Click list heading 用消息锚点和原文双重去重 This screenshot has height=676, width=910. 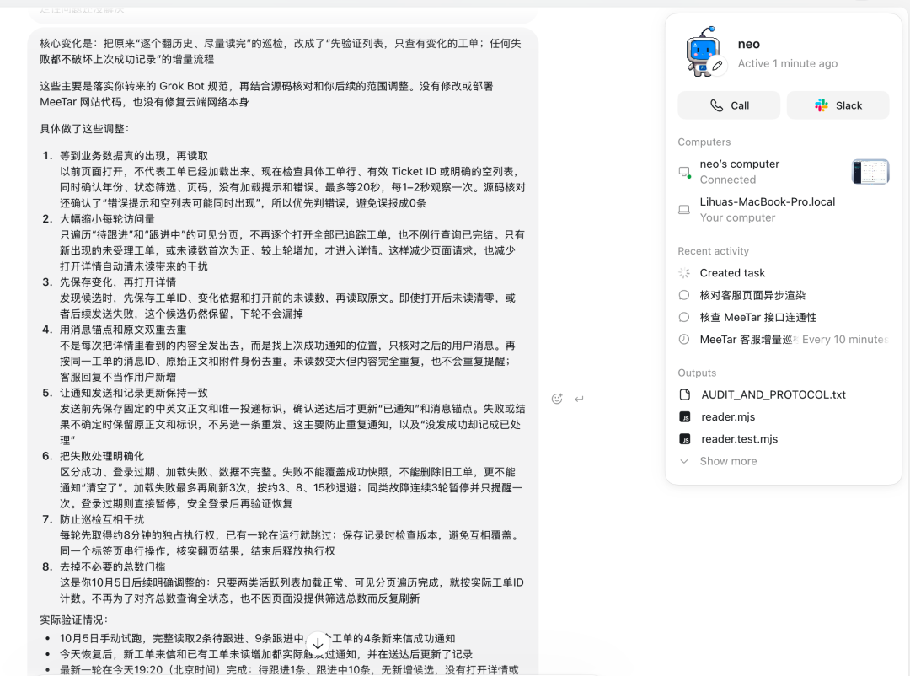click(123, 330)
